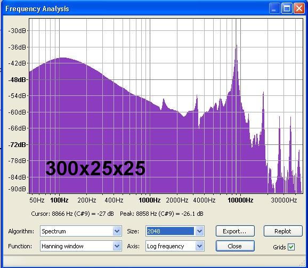Toggle the Grids checkbox
308x268 pixels.
[291, 247]
